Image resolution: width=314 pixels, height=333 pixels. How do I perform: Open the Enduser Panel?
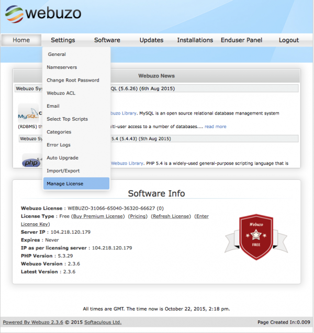click(241, 40)
